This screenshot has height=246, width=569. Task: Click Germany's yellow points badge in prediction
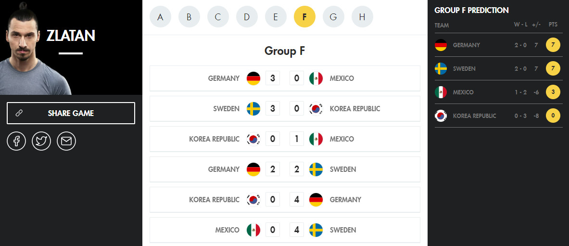553,45
